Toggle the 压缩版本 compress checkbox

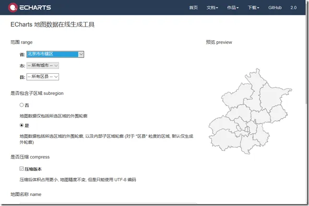[22, 169]
